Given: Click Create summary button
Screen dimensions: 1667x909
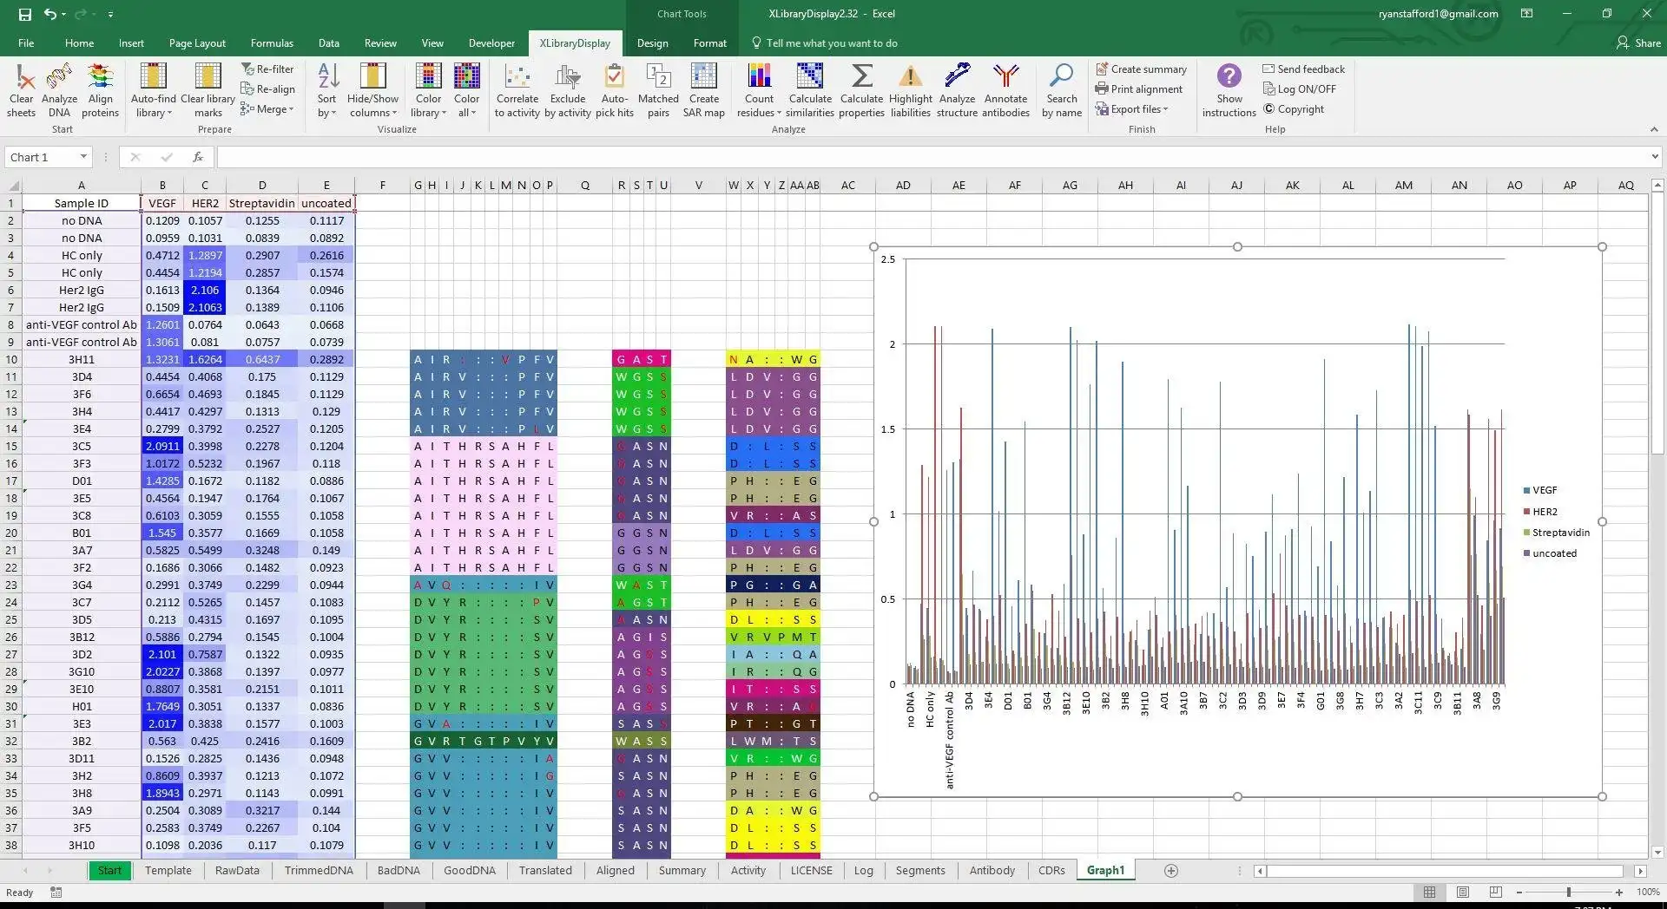Looking at the screenshot, I should click(1141, 69).
